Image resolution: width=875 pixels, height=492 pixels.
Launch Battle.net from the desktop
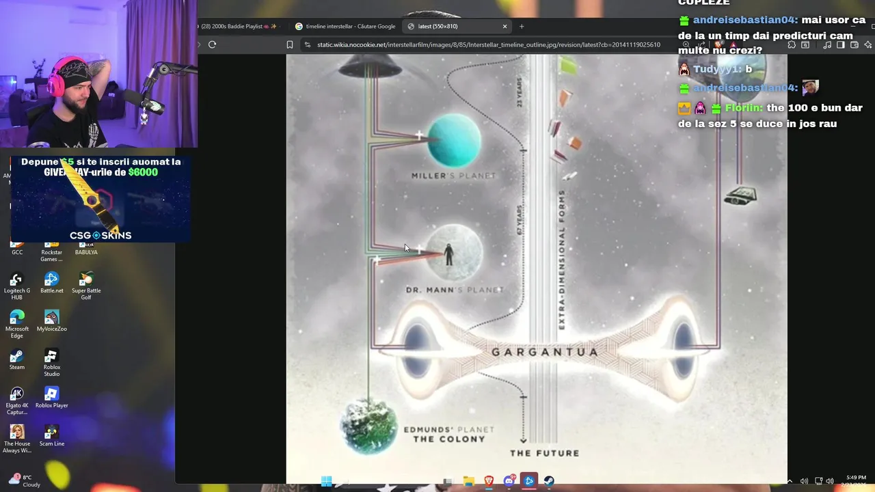[51, 283]
